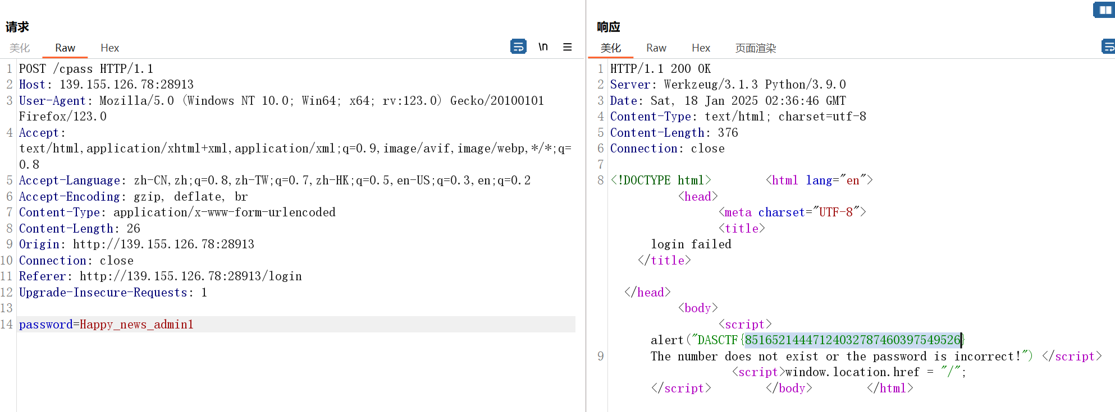Select the request 美化 tab
Viewport: 1115px width, 412px height.
pos(20,48)
